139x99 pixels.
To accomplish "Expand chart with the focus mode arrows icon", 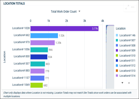I will coord(127,7).
